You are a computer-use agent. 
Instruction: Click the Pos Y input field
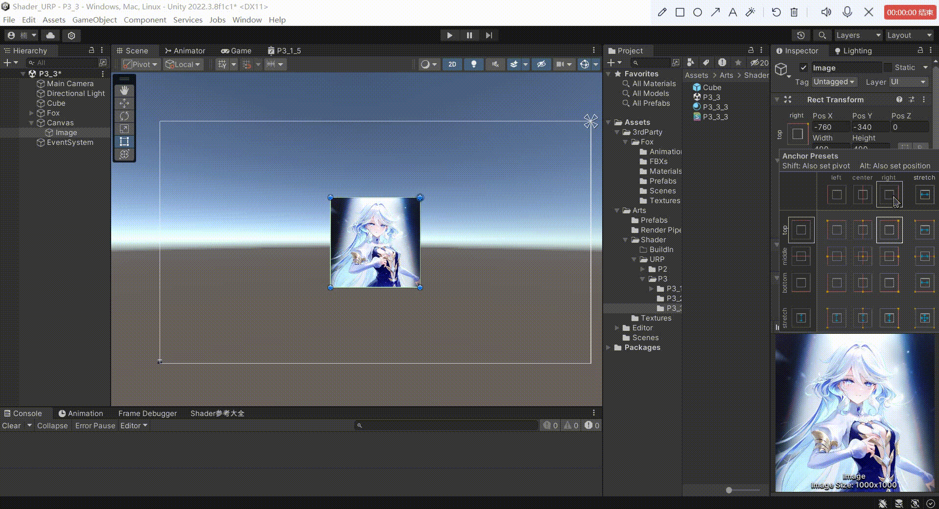870,127
